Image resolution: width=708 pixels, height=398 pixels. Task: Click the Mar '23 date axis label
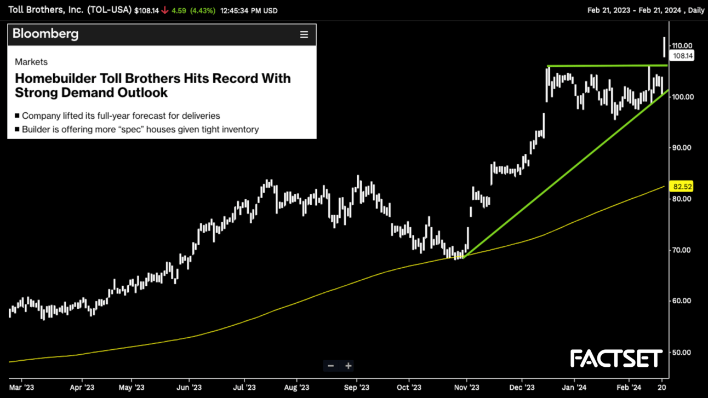pos(21,388)
